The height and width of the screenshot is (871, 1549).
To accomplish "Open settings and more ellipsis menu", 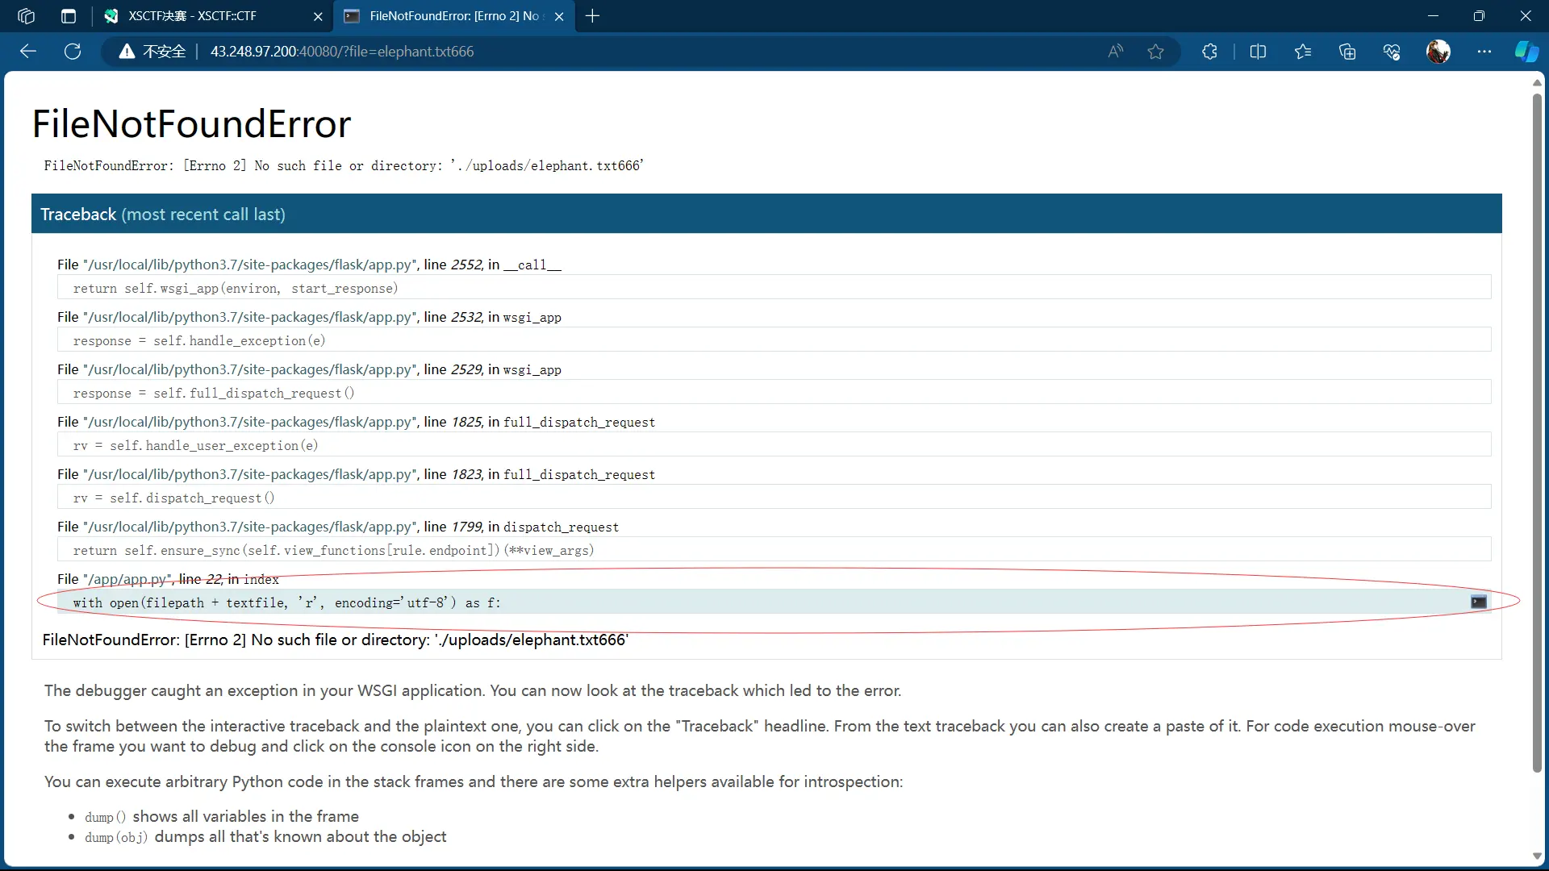I will coord(1484,52).
